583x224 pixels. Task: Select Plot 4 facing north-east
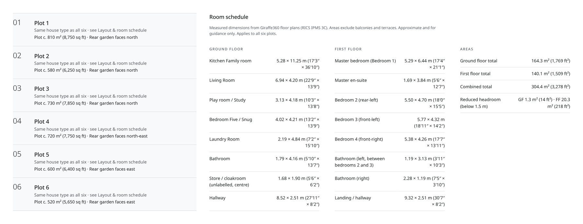tap(105, 128)
